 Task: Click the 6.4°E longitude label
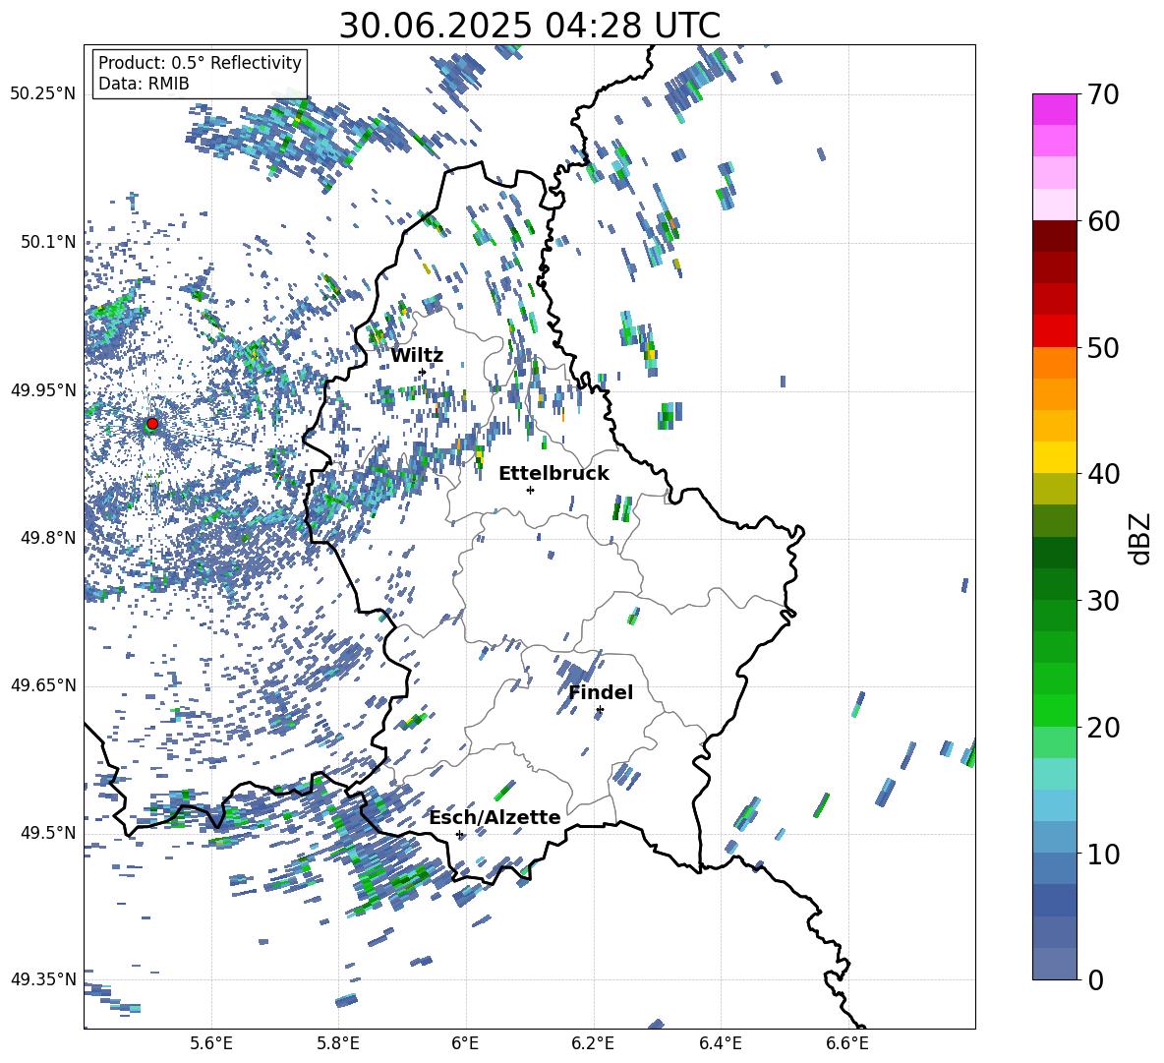720,1043
